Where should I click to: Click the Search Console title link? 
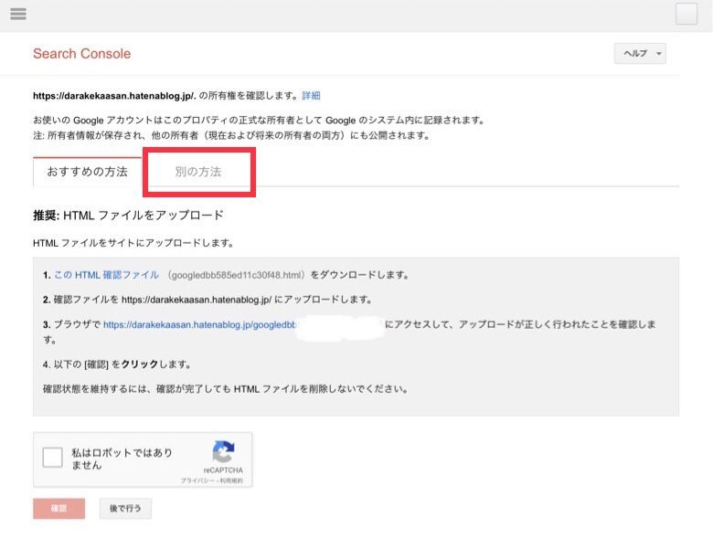click(82, 54)
